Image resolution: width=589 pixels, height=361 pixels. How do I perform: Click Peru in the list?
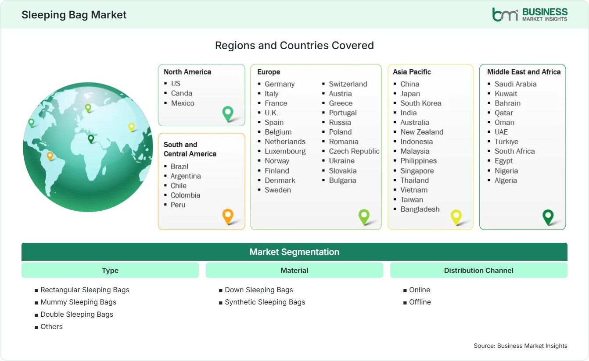coord(178,205)
